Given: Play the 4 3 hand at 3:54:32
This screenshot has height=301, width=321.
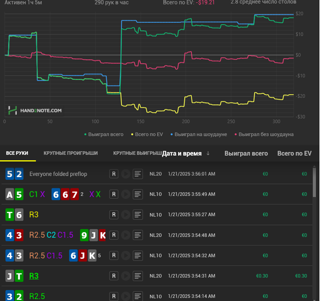Looking at the screenshot, I should coord(125,255).
